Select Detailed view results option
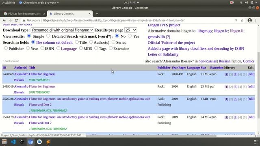 pyautogui.click(x=48, y=36)
